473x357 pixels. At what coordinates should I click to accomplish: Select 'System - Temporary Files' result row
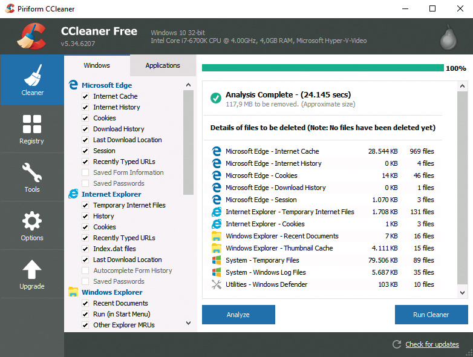point(323,260)
